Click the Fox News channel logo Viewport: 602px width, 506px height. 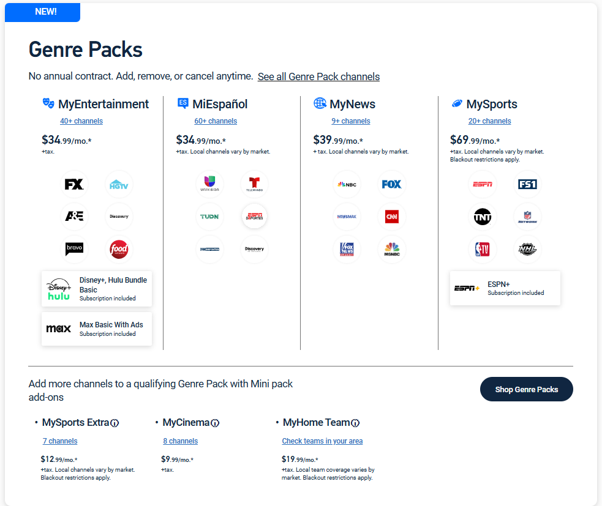point(347,249)
